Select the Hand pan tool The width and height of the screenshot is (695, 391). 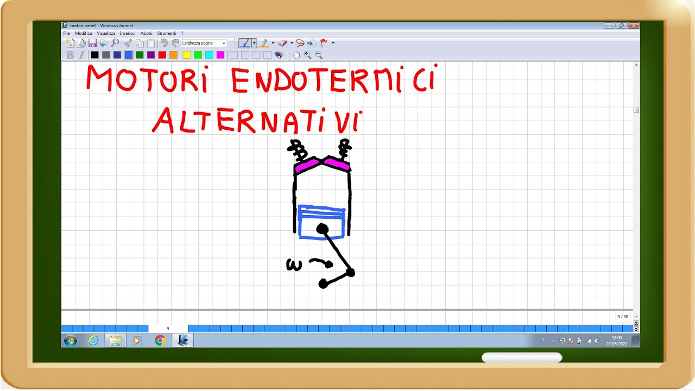click(296, 55)
